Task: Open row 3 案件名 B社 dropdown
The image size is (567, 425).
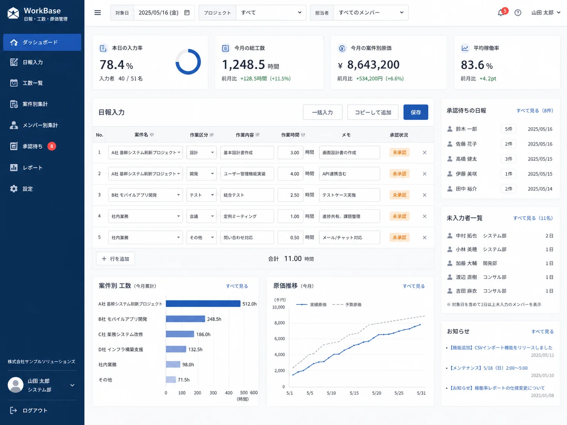Action: click(x=145, y=195)
